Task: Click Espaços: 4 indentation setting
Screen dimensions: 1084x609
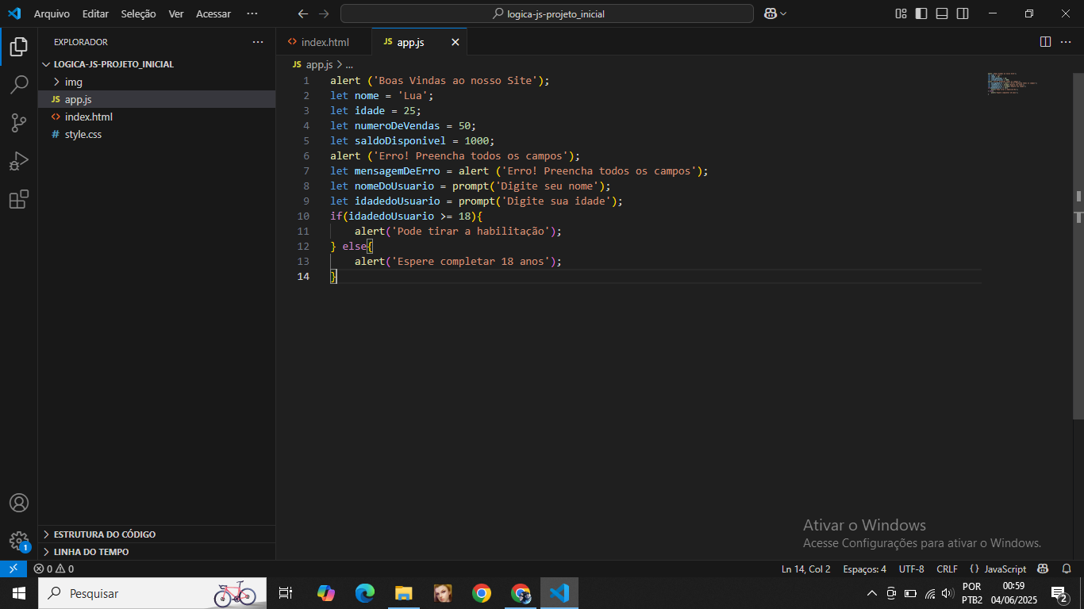Action: [x=864, y=569]
